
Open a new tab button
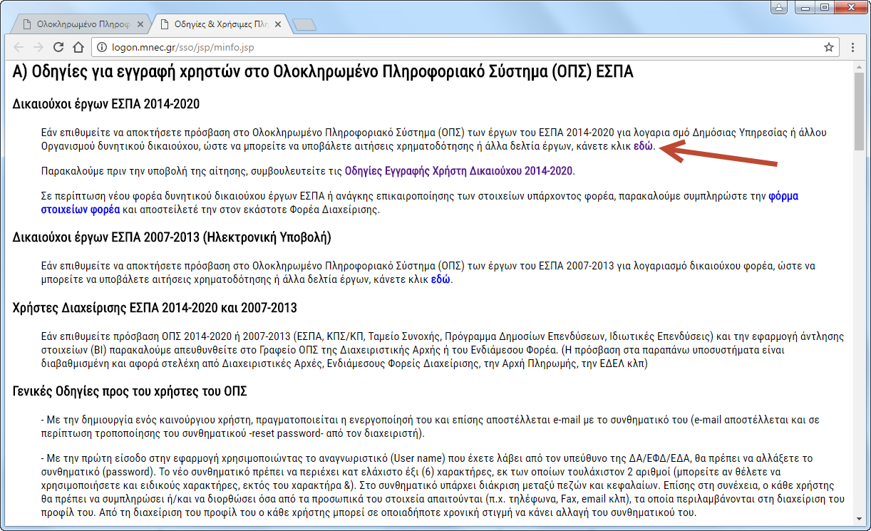(304, 25)
